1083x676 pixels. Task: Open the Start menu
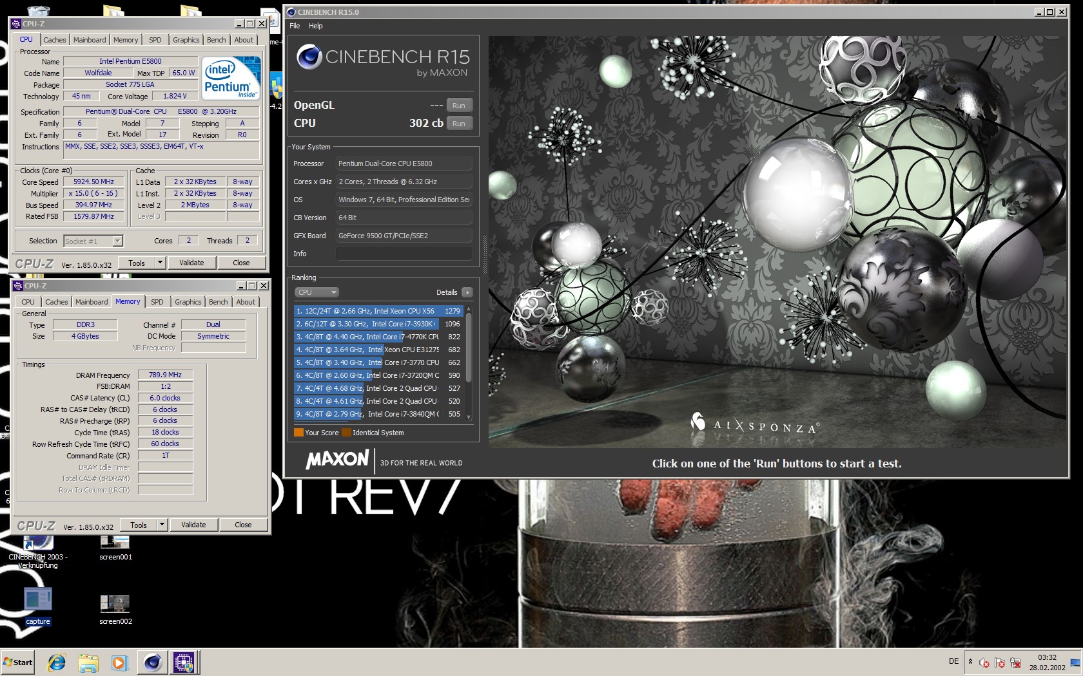coord(18,662)
